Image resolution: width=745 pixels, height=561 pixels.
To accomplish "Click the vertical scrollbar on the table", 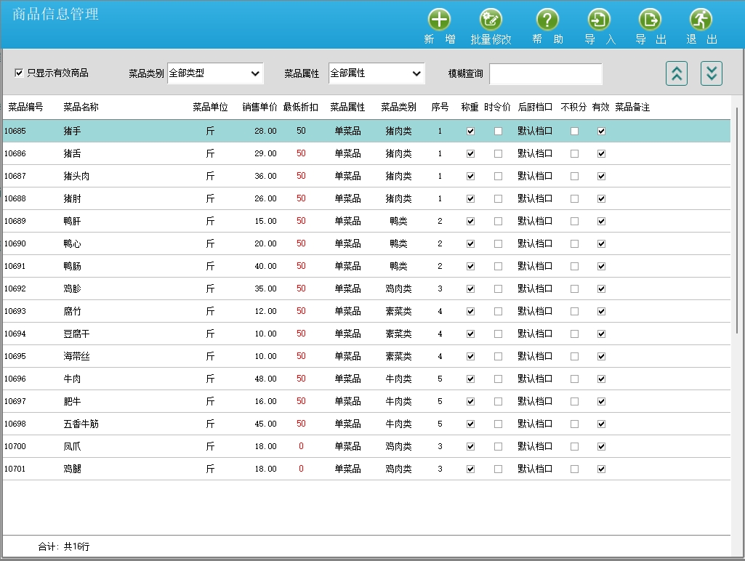I will click(x=737, y=218).
